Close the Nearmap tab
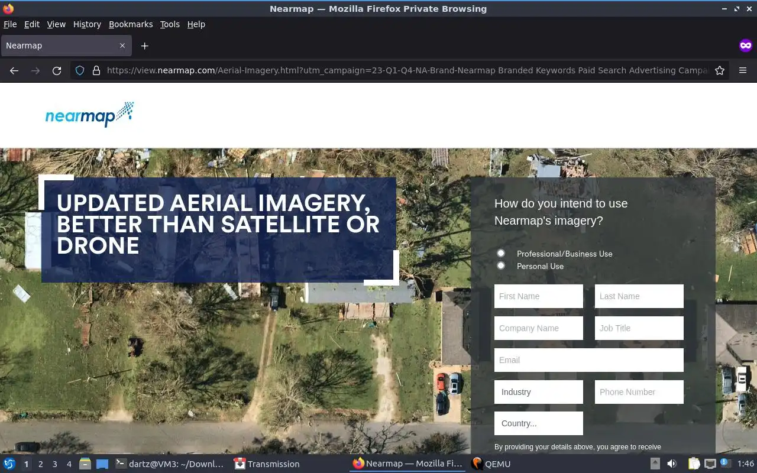The image size is (757, 473). pyautogui.click(x=122, y=46)
